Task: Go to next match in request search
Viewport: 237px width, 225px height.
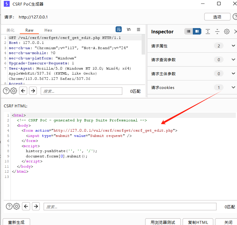Action: click(x=33, y=91)
